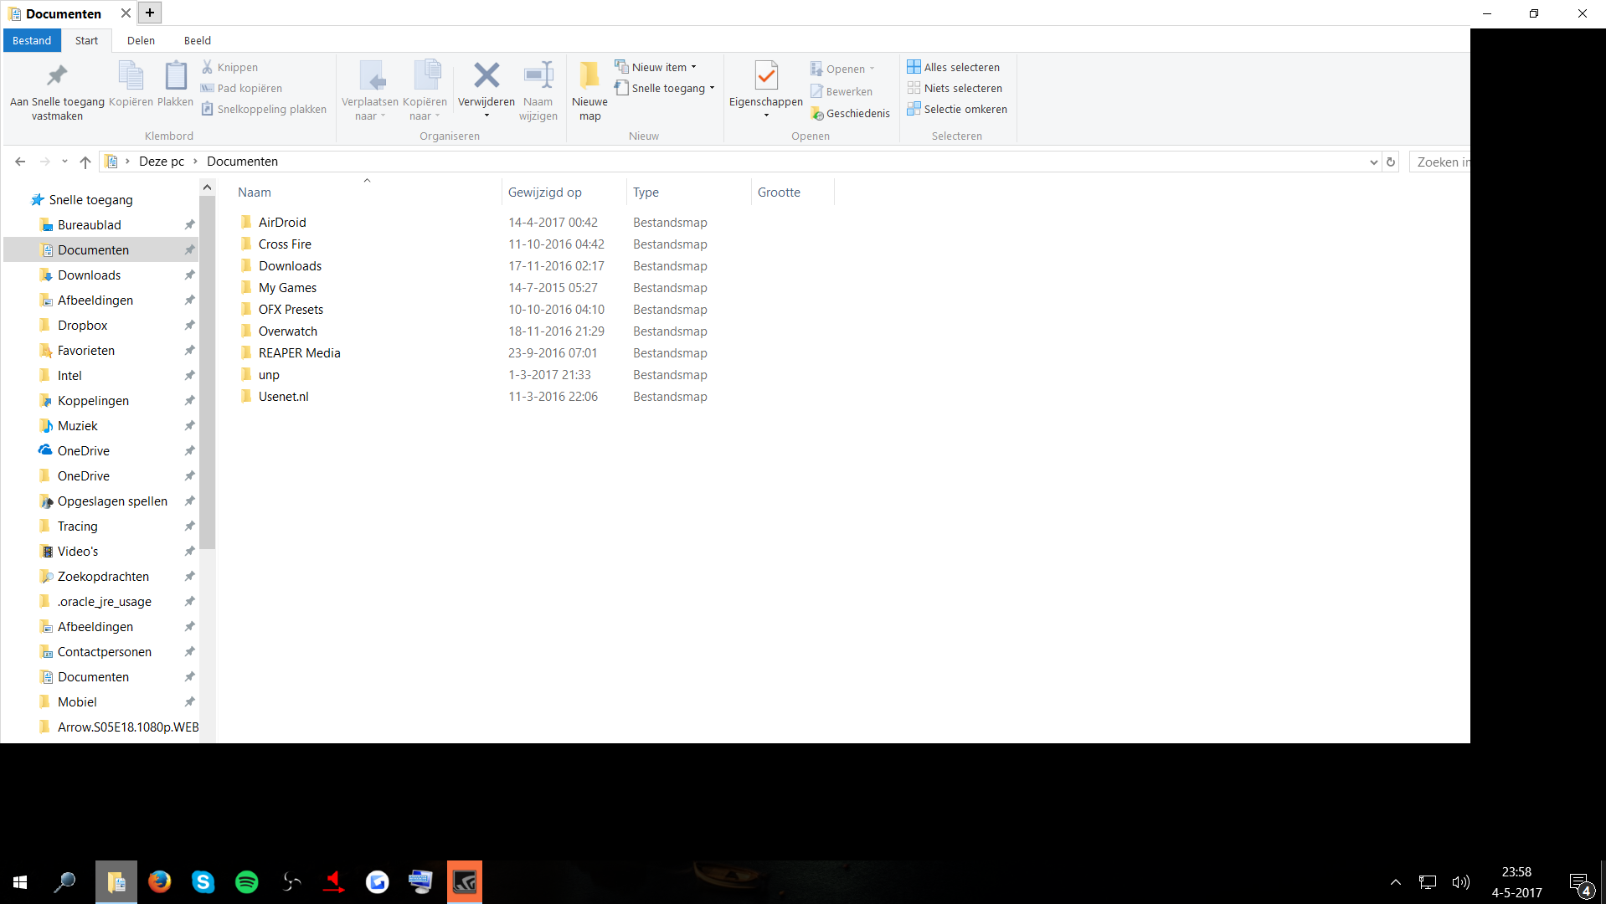This screenshot has width=1606, height=904.
Task: Click Niets selecteren
Action: [x=955, y=88]
